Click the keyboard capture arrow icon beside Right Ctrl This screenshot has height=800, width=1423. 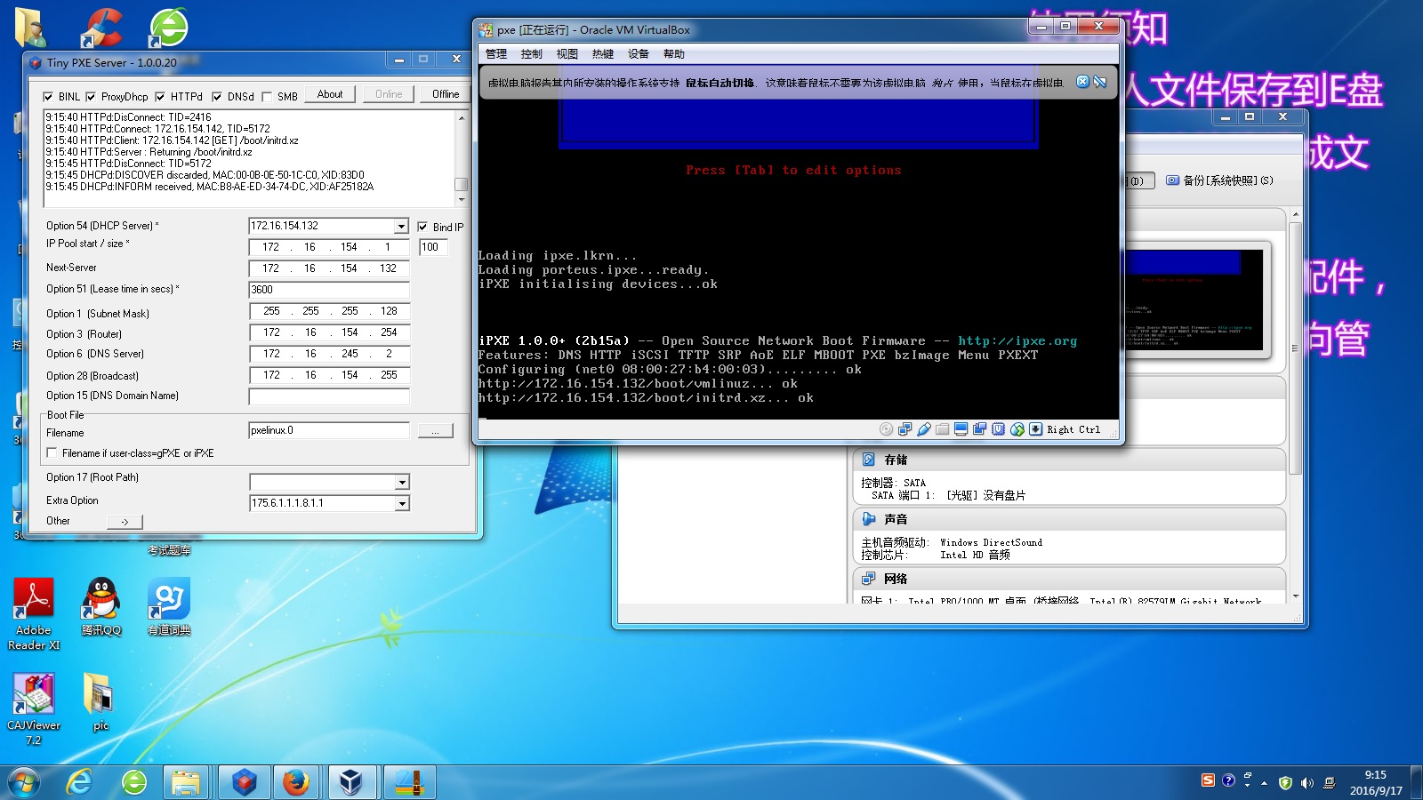point(1035,429)
